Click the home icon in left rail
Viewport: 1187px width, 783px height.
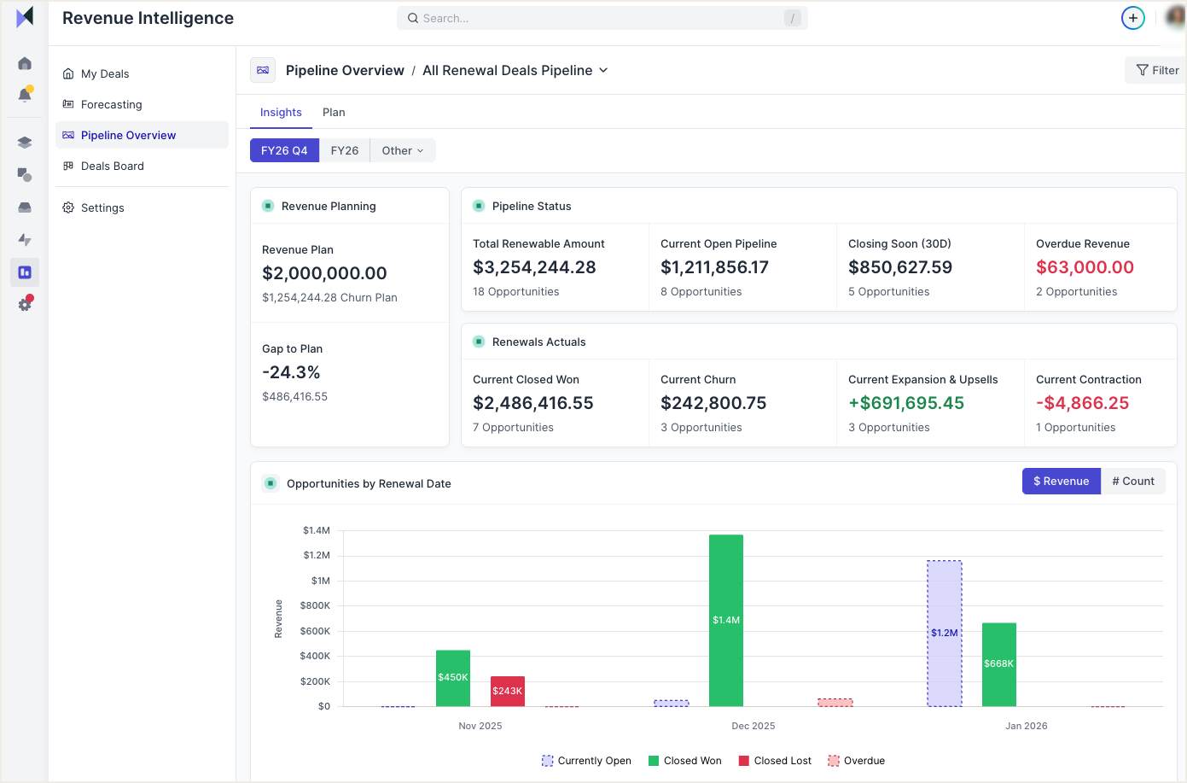[x=25, y=63]
